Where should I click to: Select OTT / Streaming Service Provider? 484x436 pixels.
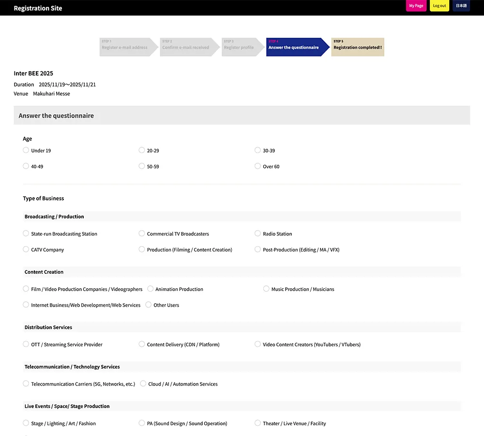26,344
